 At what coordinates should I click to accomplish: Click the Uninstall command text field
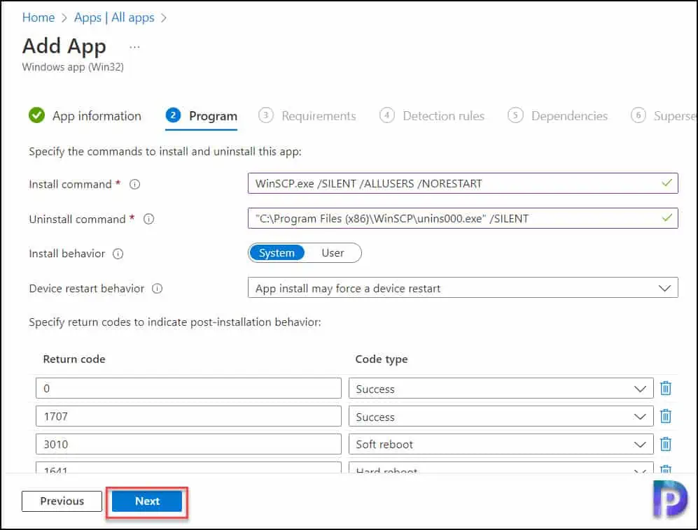[x=463, y=218]
